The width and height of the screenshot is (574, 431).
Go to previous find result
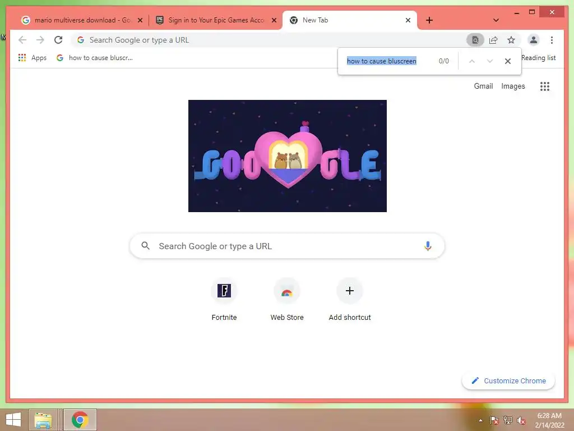tap(472, 61)
